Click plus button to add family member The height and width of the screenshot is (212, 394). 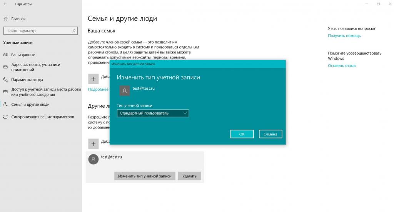tap(93, 79)
